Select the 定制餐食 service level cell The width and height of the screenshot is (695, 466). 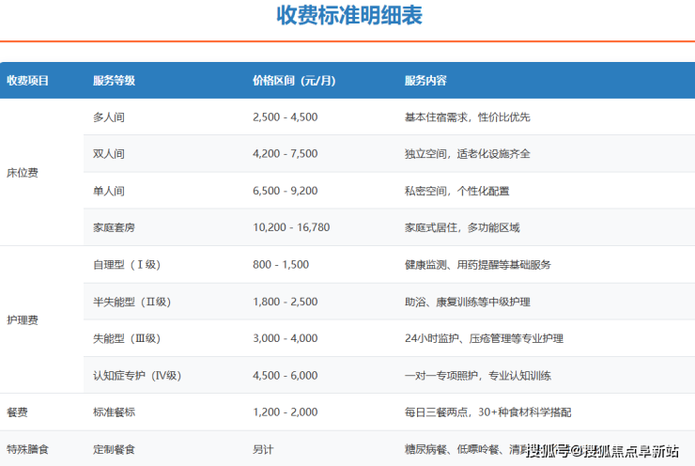tap(115, 450)
